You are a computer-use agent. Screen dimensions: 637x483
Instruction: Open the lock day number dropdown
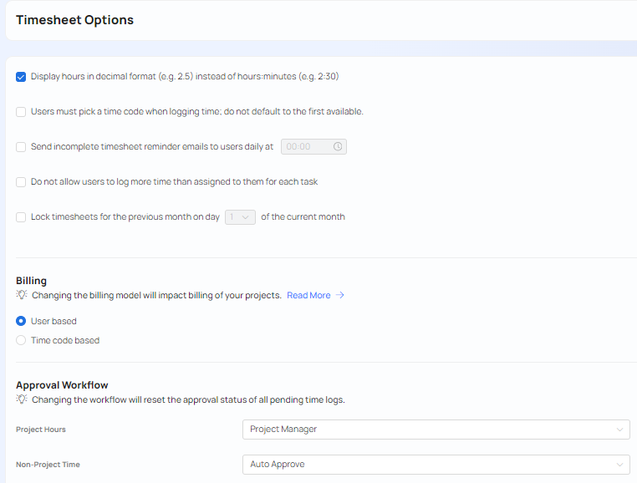click(x=240, y=217)
